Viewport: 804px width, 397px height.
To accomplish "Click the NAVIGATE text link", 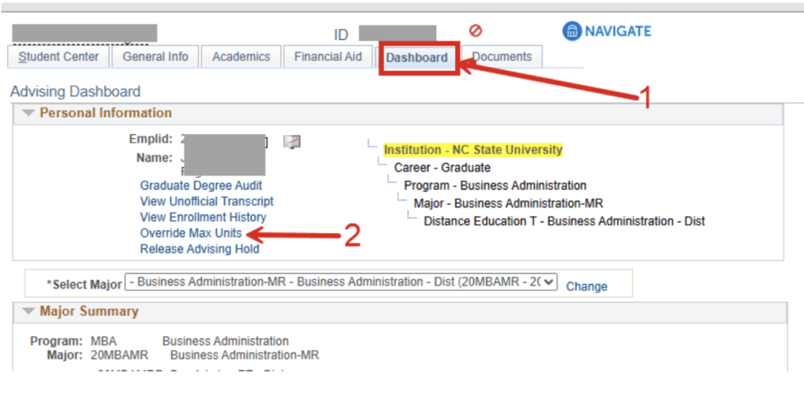I will 618,31.
